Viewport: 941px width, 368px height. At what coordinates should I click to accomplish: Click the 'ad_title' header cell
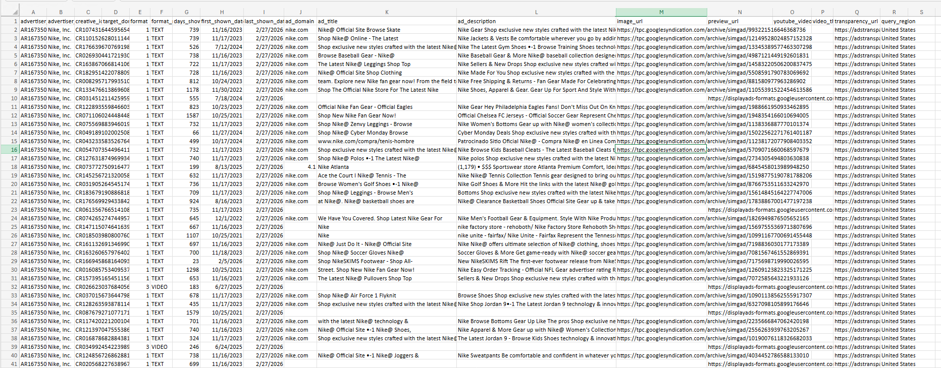387,21
